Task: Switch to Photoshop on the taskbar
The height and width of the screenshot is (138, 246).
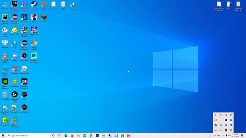Action: coord(97,135)
